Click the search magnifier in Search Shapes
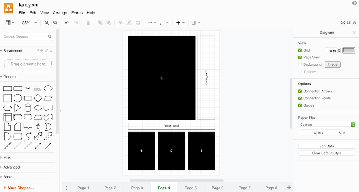The width and height of the screenshot is (359, 192). click(x=50, y=37)
